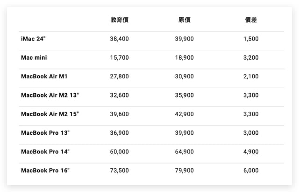The height and width of the screenshot is (192, 299).
Task: Click the 價差 column header
Action: point(251,20)
